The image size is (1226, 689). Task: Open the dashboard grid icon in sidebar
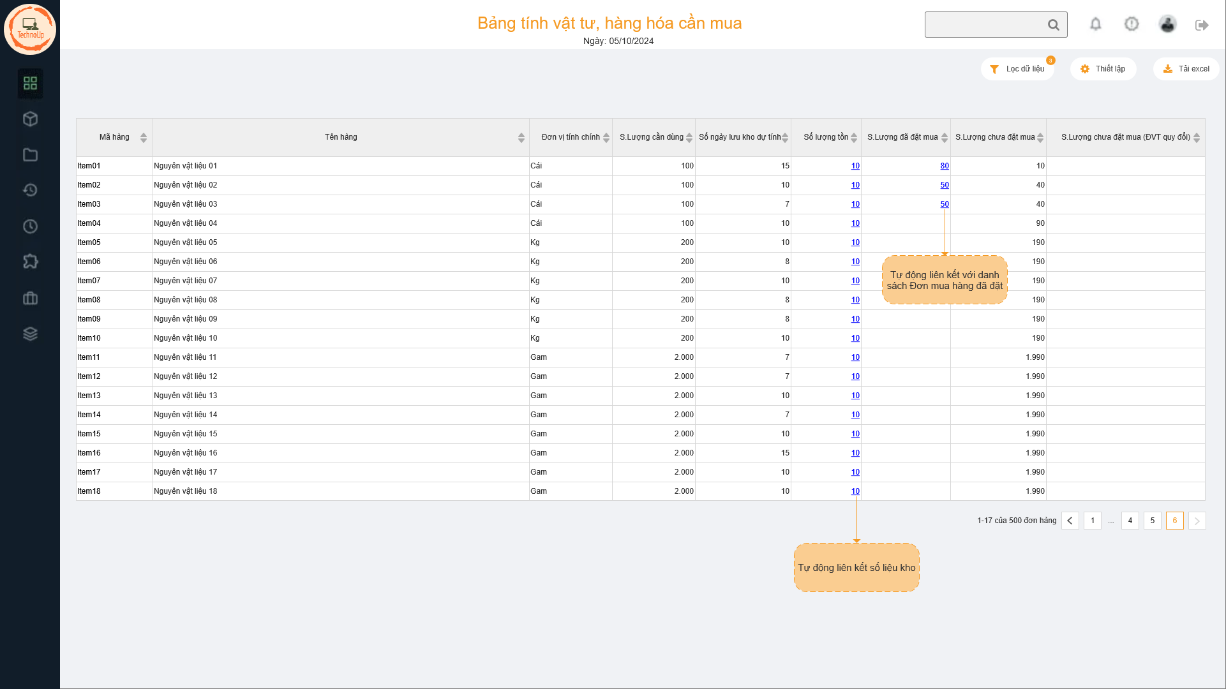point(30,83)
